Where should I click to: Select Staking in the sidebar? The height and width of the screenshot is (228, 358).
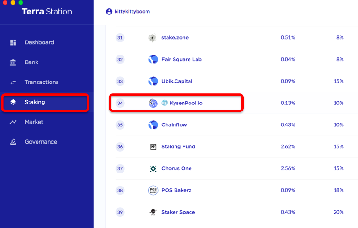pos(35,102)
